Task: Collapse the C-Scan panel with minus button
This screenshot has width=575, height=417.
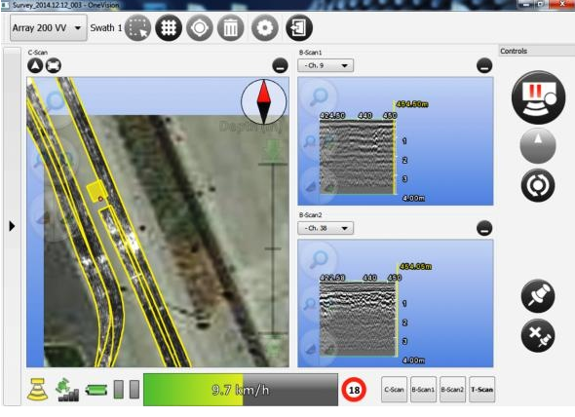Action: point(280,66)
